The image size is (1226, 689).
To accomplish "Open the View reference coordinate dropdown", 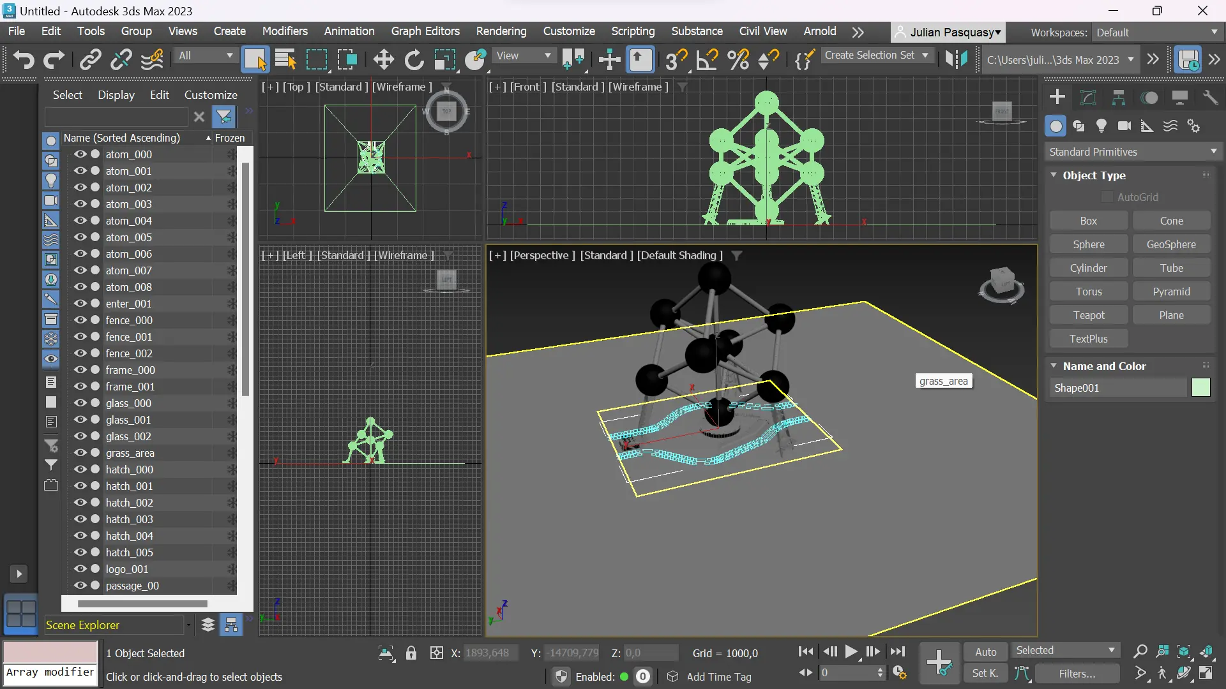I will [524, 56].
